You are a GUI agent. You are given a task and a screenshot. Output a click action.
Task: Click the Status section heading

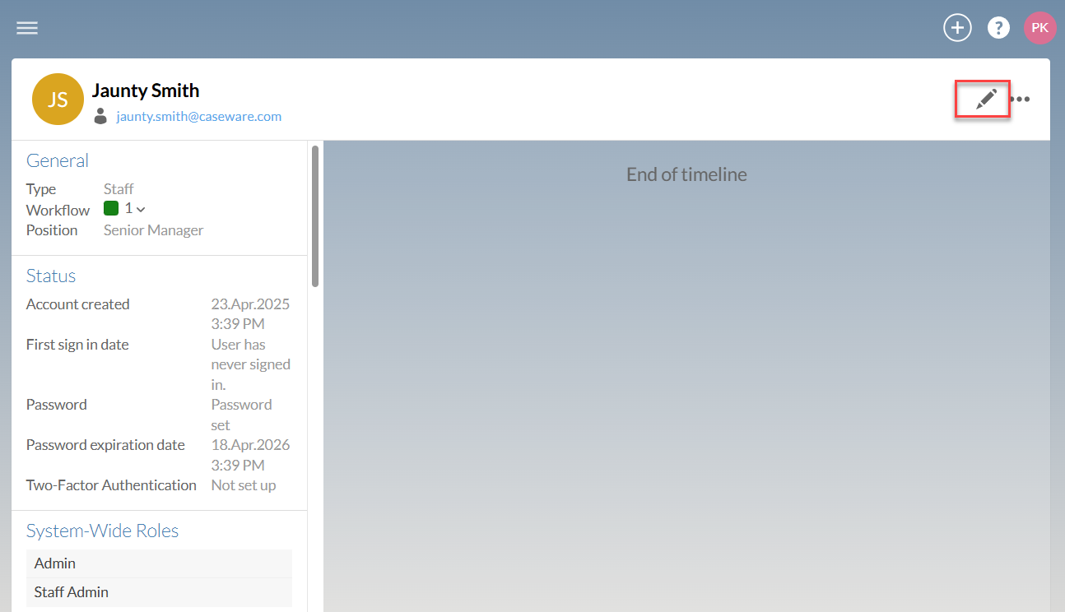coord(50,276)
